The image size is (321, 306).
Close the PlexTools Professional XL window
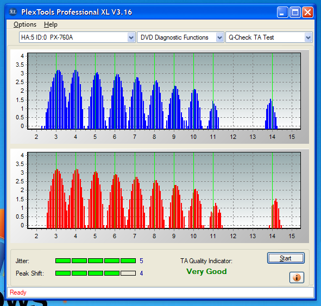(x=308, y=12)
